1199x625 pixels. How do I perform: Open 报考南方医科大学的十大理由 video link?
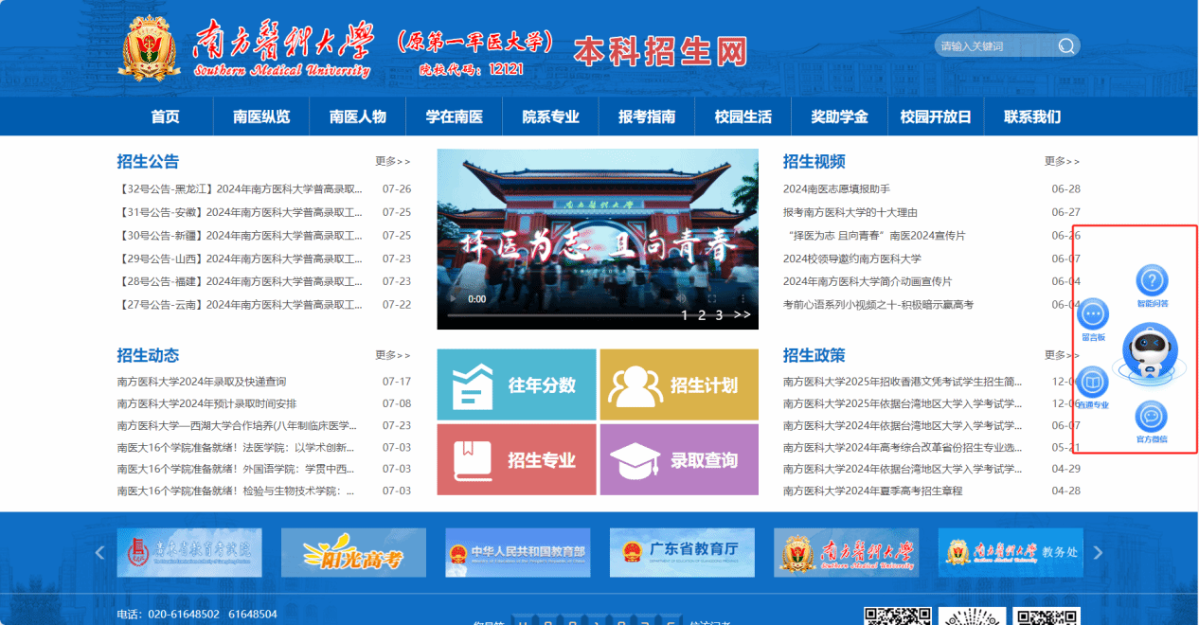tap(850, 212)
